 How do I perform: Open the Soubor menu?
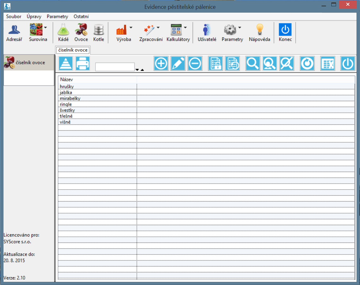pos(14,16)
